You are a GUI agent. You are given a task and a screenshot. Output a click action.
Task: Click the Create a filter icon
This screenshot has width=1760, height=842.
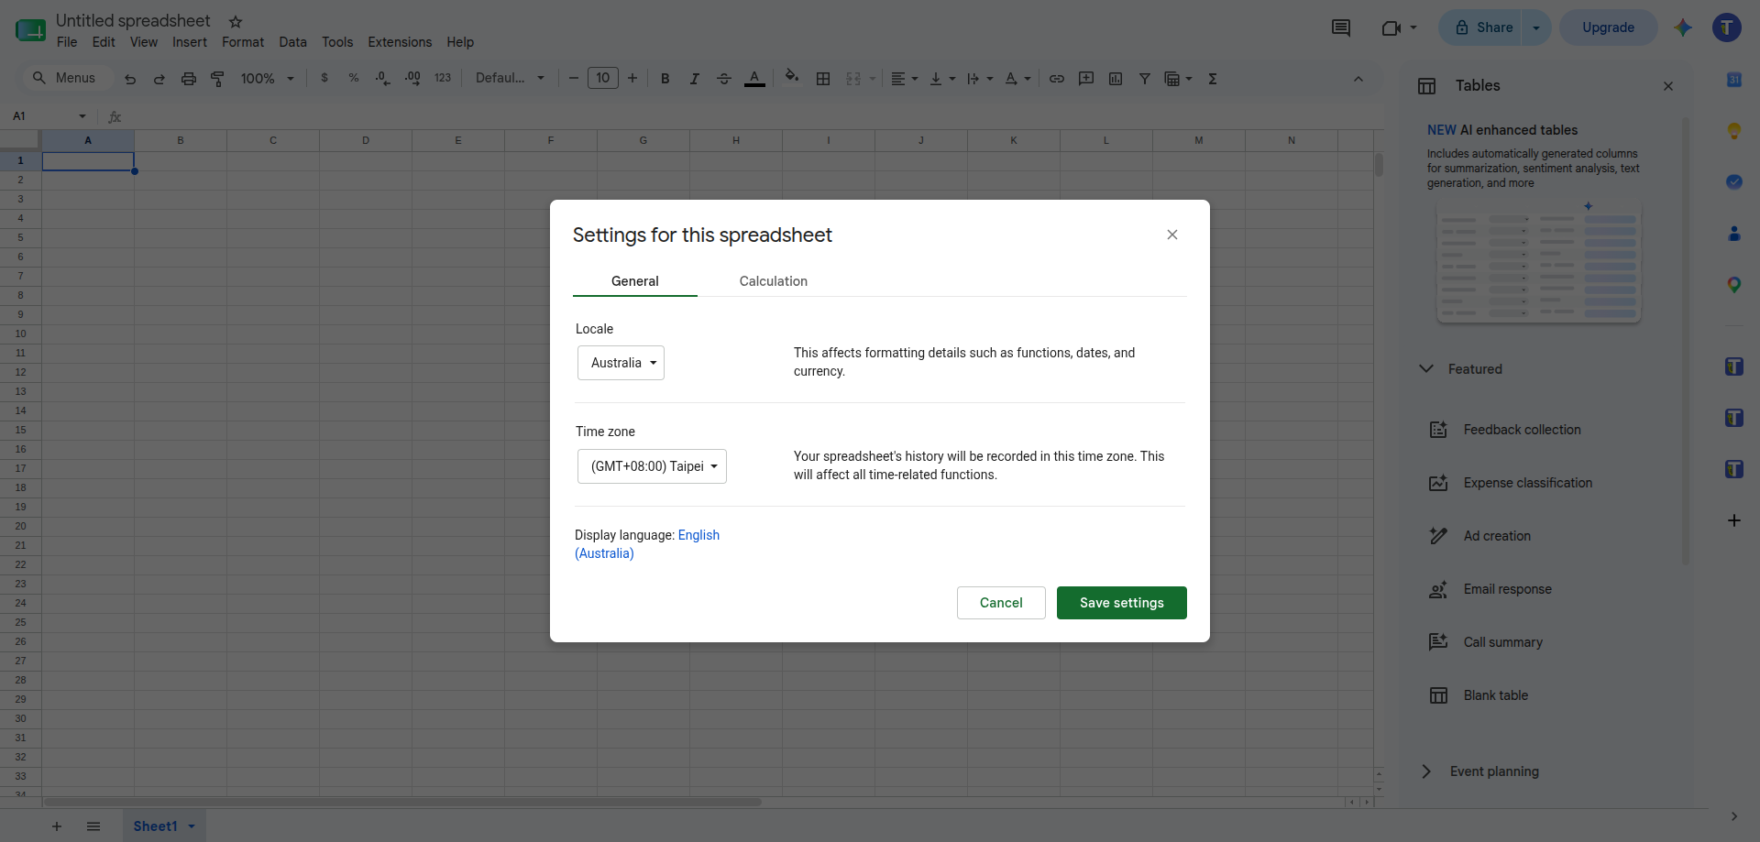click(1145, 79)
